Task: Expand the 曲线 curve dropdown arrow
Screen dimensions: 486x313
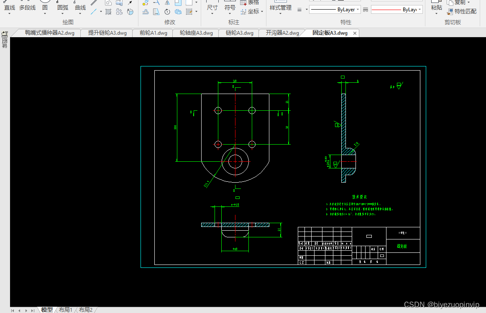Action: pos(80,14)
